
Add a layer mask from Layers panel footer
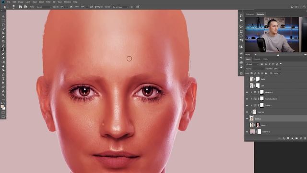pos(288,138)
